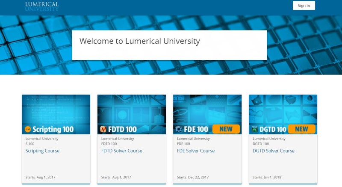Click 'Starts: Aug 1, 2017' on Scripting Course card
This screenshot has width=342, height=187.
point(40,177)
